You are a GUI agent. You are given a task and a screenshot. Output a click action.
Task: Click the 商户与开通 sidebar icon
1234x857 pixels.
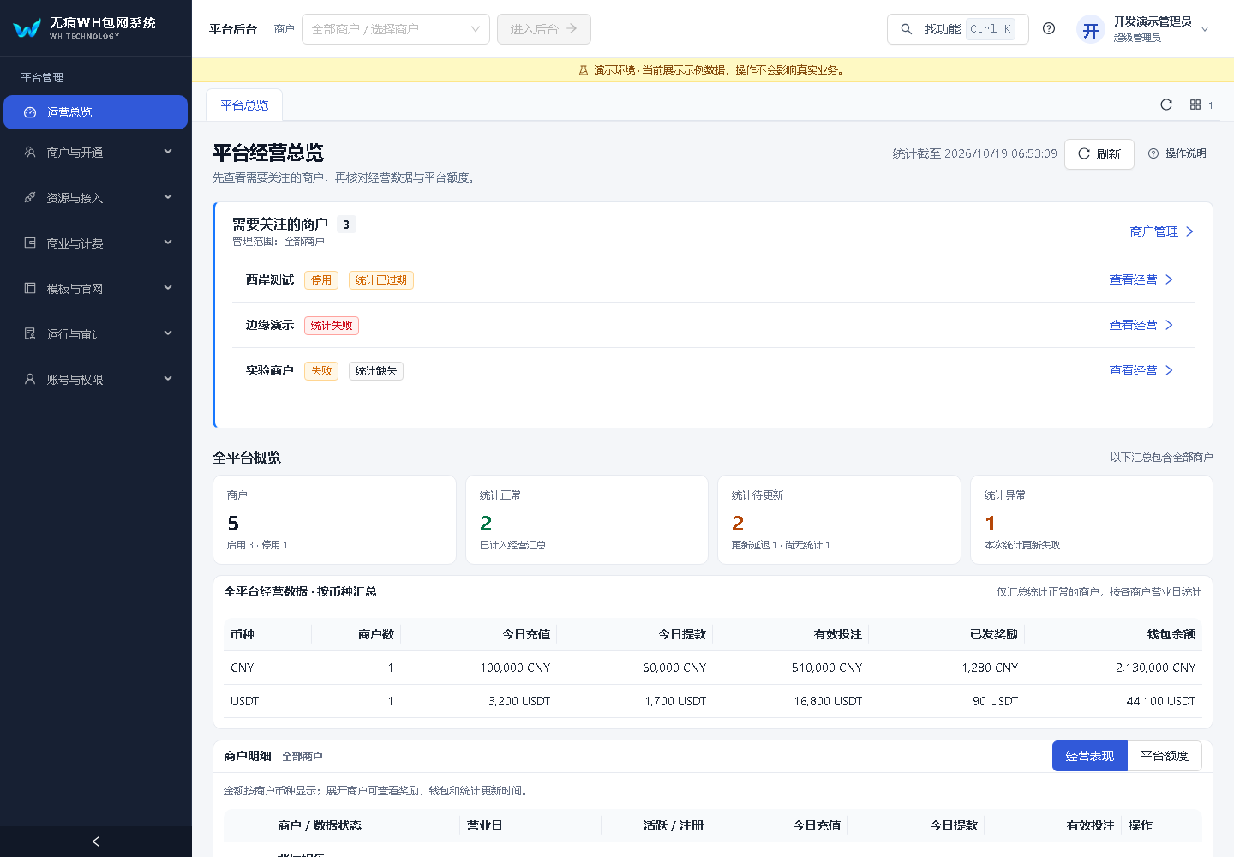click(x=30, y=153)
